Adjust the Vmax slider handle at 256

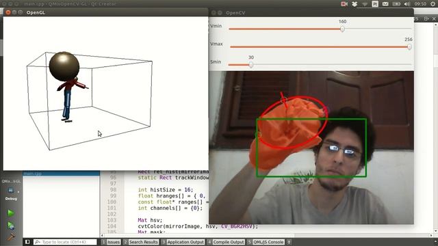409,47
